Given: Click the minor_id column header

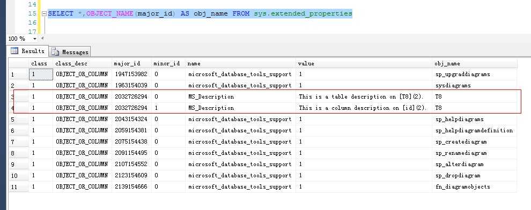Looking at the screenshot, I should pyautogui.click(x=168, y=64).
